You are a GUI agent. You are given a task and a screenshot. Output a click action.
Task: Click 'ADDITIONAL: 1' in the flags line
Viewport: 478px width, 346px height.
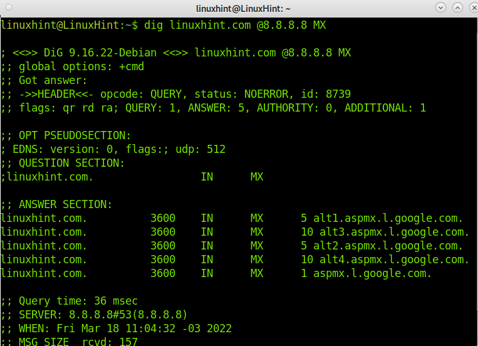(385, 108)
